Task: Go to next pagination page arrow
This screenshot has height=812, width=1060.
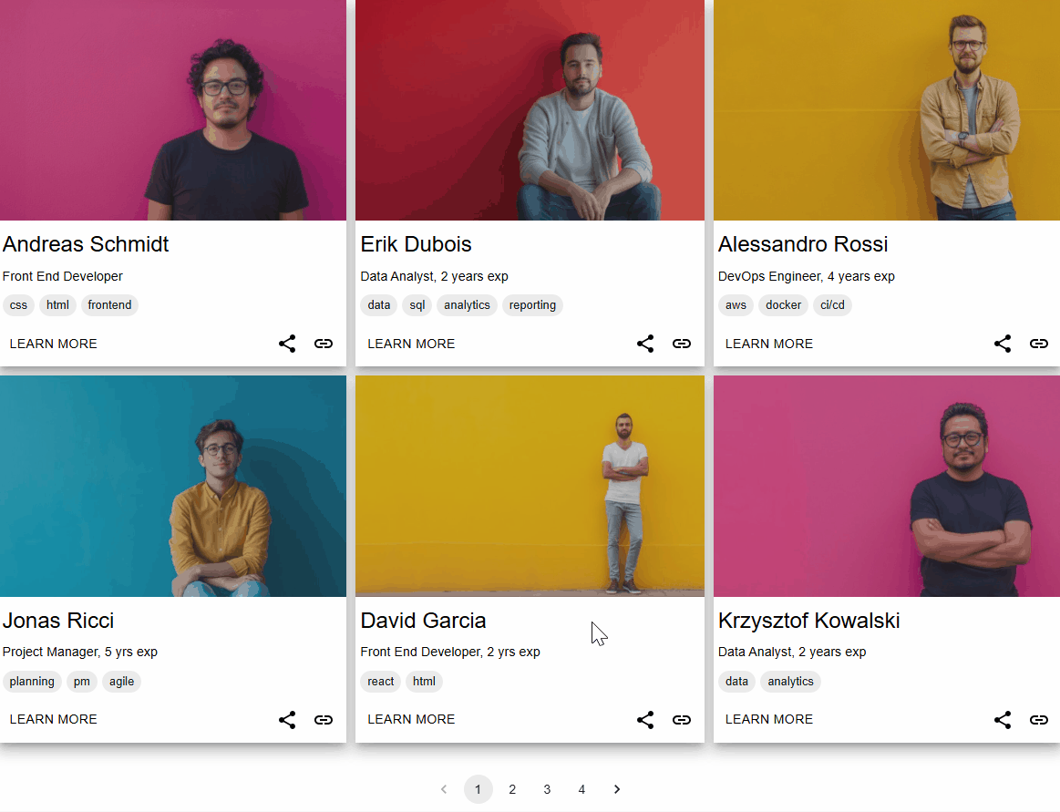Action: point(616,789)
